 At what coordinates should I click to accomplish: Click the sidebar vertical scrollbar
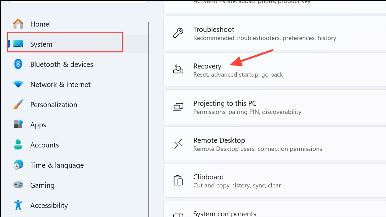tap(148, 119)
